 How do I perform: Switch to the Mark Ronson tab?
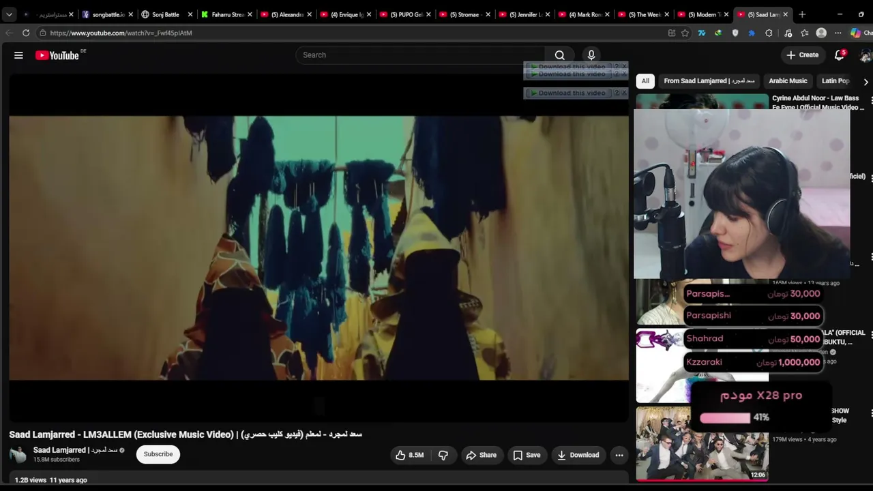pyautogui.click(x=583, y=14)
